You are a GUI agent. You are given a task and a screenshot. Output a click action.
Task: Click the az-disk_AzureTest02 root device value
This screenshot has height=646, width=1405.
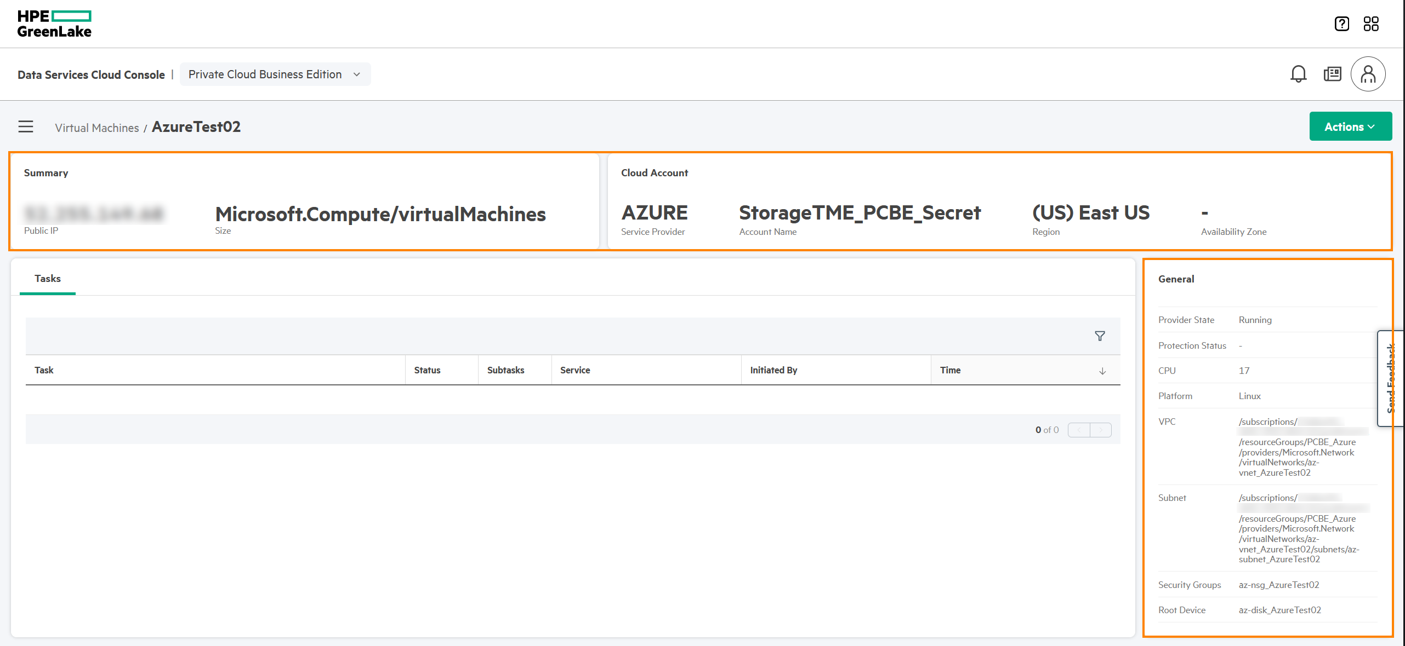(x=1280, y=610)
